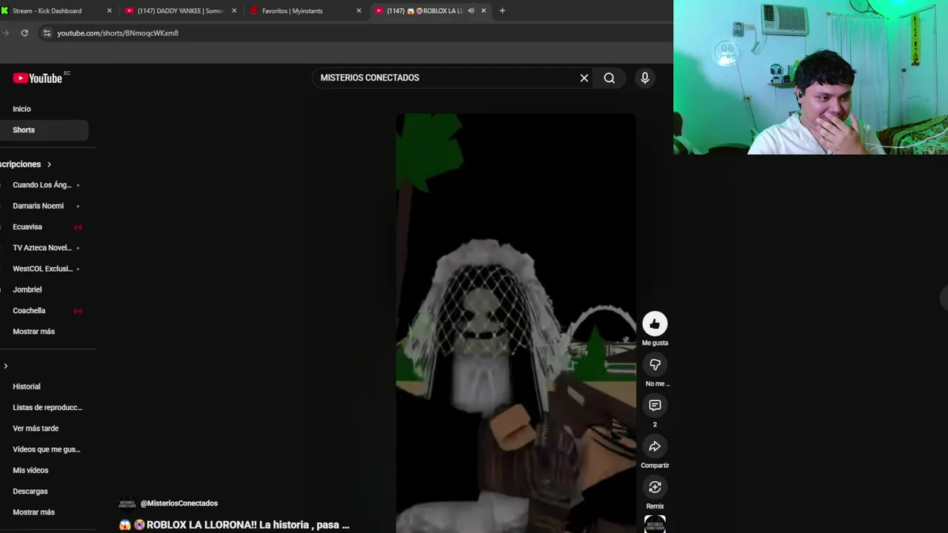Open Listas de reproducc...

[x=47, y=407]
